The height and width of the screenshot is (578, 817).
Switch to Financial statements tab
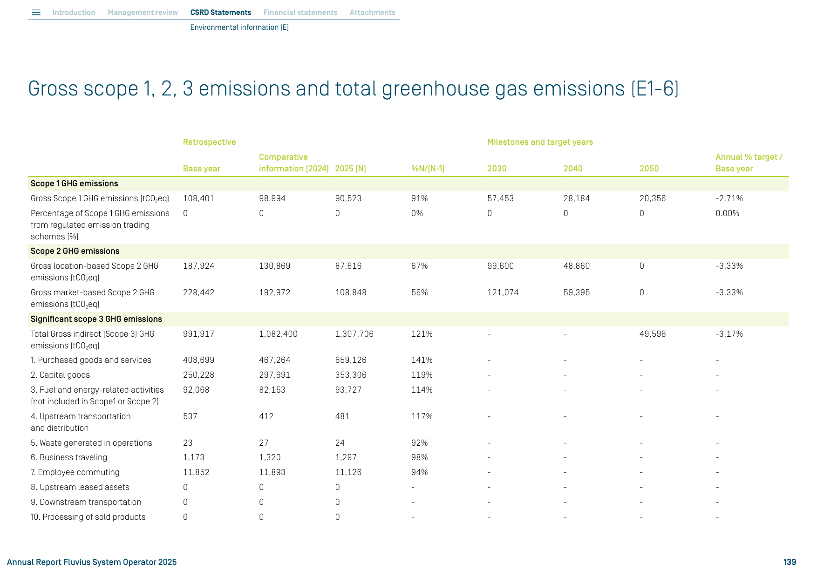click(x=300, y=13)
